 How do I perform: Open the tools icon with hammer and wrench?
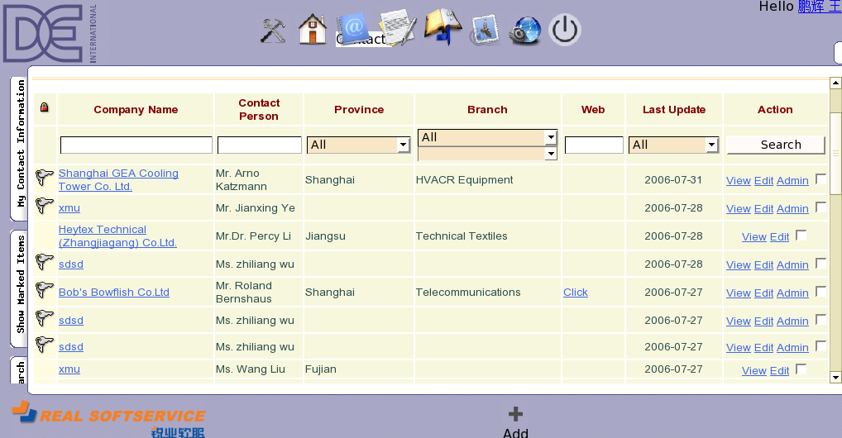[273, 31]
